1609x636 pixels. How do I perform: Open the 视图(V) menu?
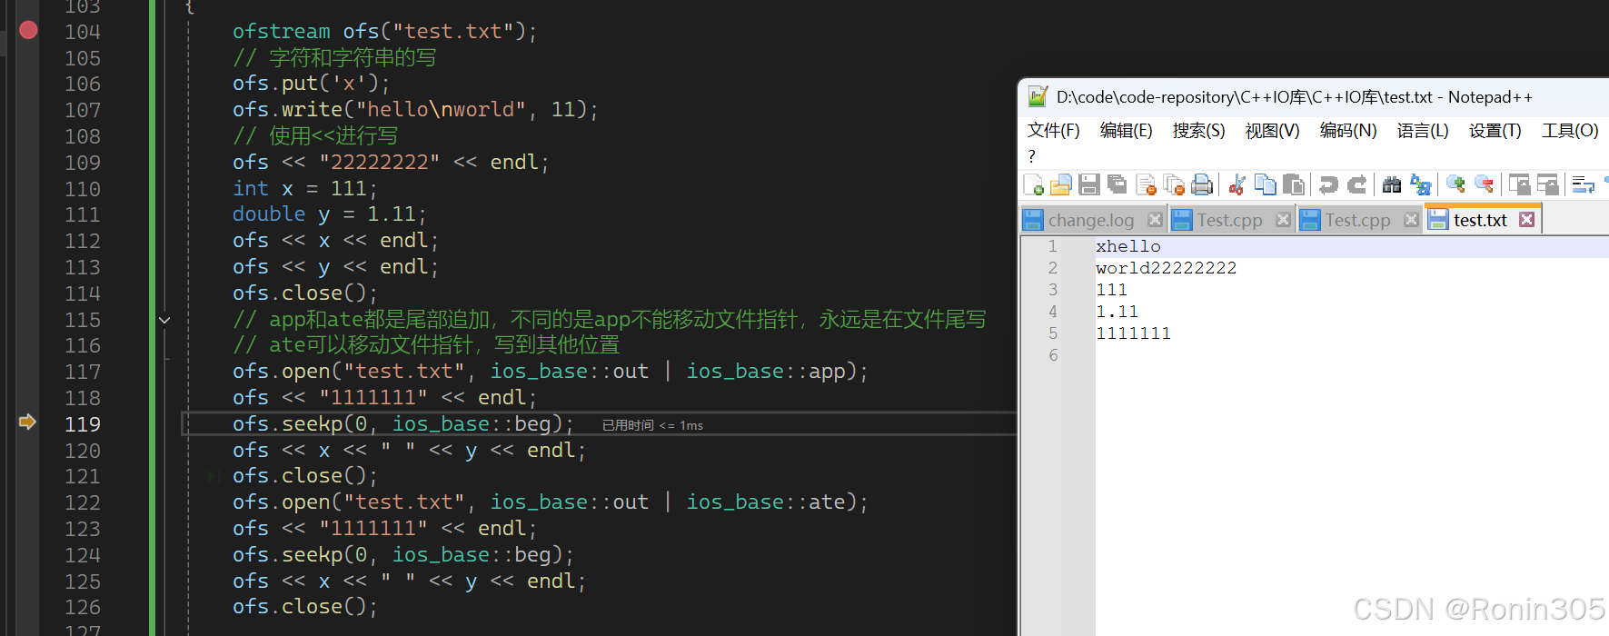(1272, 131)
